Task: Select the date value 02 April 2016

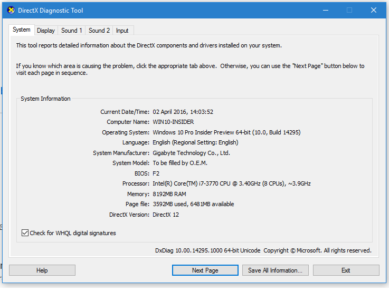Action: [169, 112]
